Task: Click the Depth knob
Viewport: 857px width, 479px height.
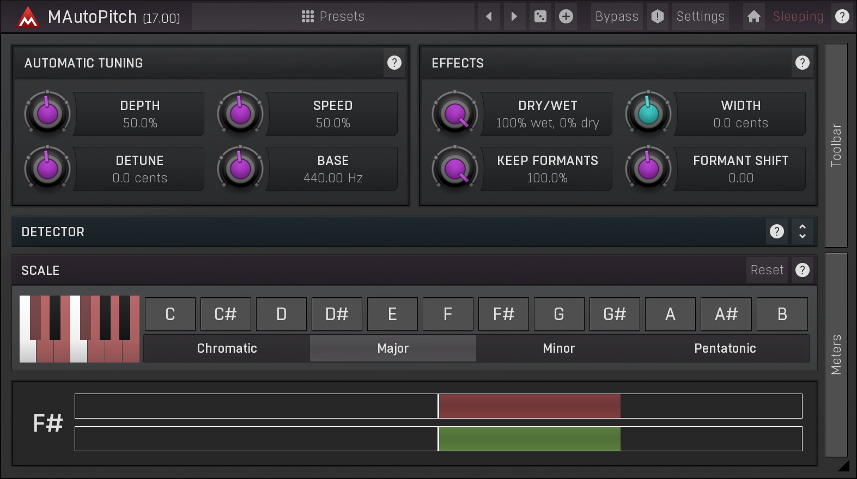Action: (x=47, y=113)
